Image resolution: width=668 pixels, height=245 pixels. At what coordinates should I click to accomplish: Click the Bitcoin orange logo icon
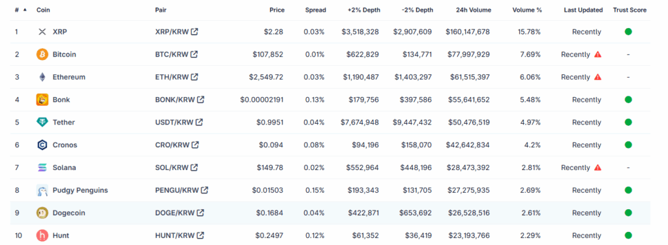pos(42,55)
